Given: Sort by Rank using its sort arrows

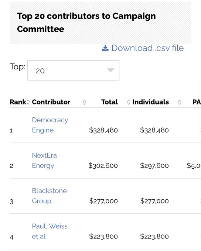Looking at the screenshot, I should (28, 102).
